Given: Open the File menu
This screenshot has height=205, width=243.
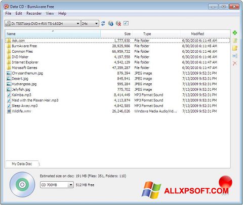Looking at the screenshot, I should (8, 13).
